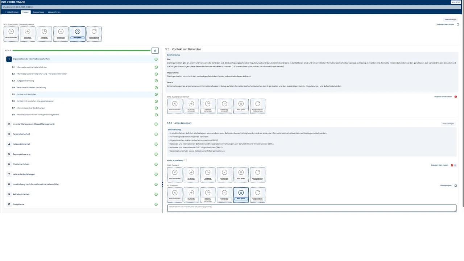Go back to Initial Project
Viewport: 464px width, 261px height.
click(x=12, y=12)
